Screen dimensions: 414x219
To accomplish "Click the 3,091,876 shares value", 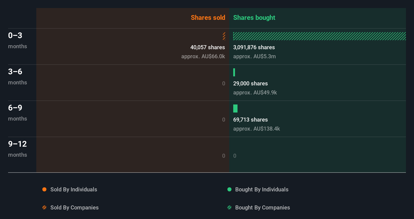I will point(254,47).
